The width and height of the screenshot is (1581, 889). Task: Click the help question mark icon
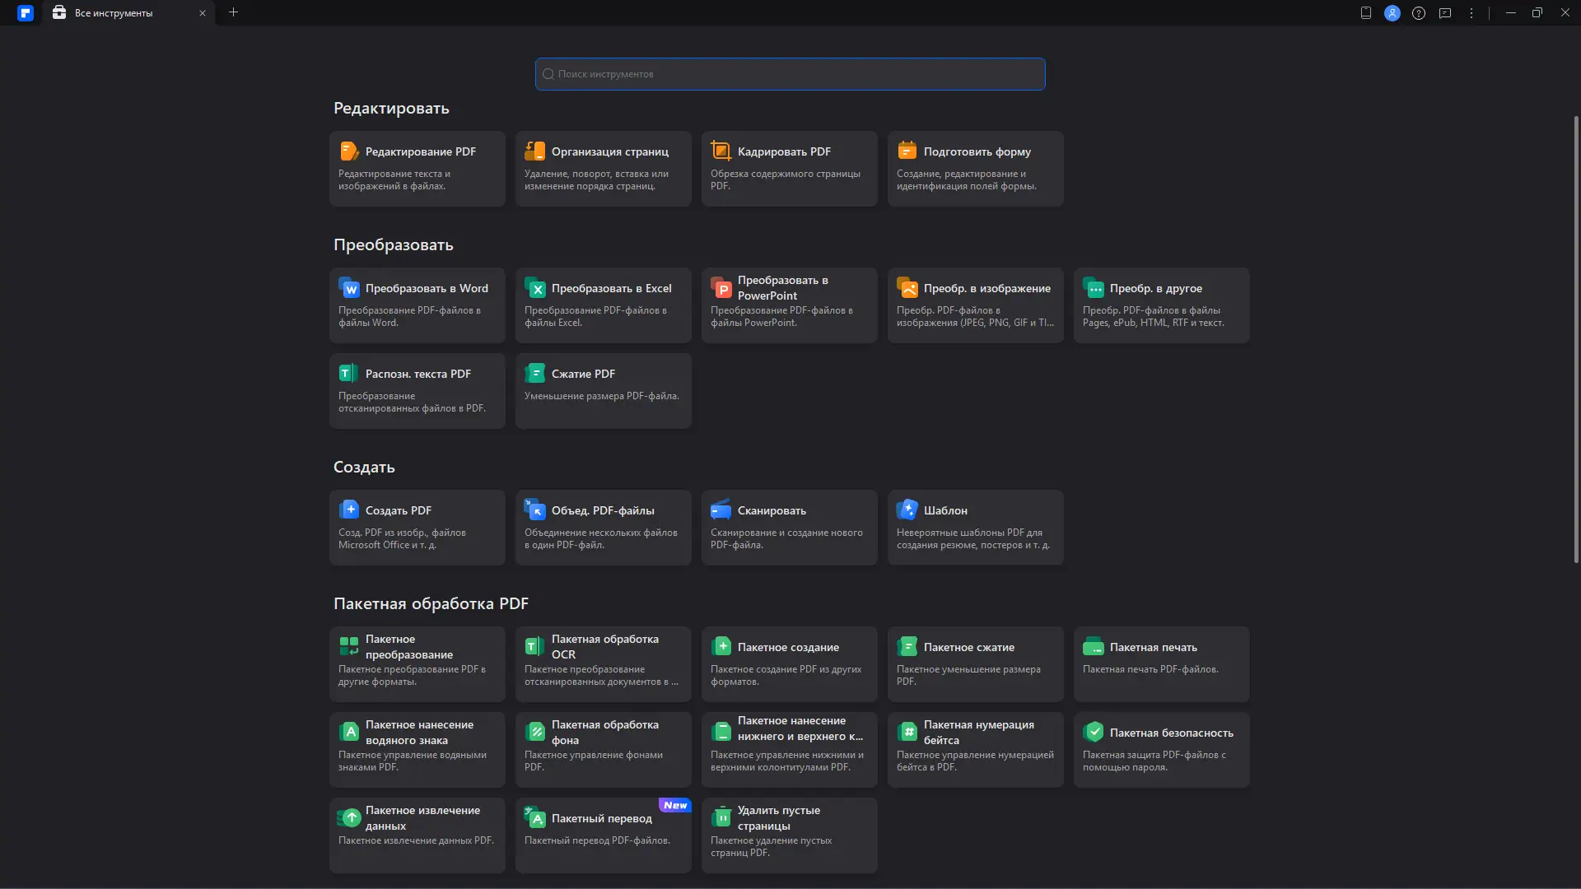pos(1419,13)
